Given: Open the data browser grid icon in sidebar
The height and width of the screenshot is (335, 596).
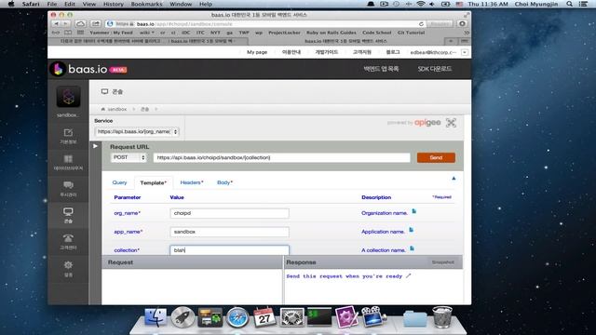Looking at the screenshot, I should point(68,159).
